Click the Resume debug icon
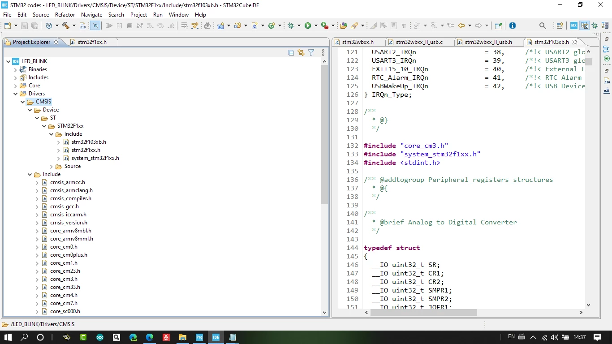 pos(109,26)
